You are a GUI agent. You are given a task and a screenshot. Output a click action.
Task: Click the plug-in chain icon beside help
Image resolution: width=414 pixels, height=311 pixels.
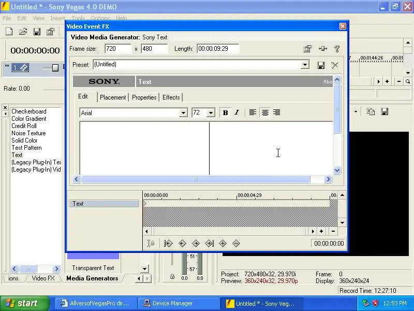click(x=322, y=49)
